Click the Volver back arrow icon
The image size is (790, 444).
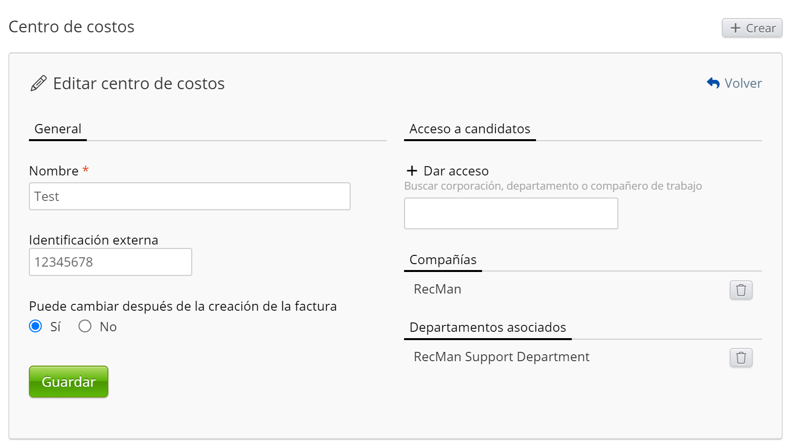pyautogui.click(x=713, y=83)
